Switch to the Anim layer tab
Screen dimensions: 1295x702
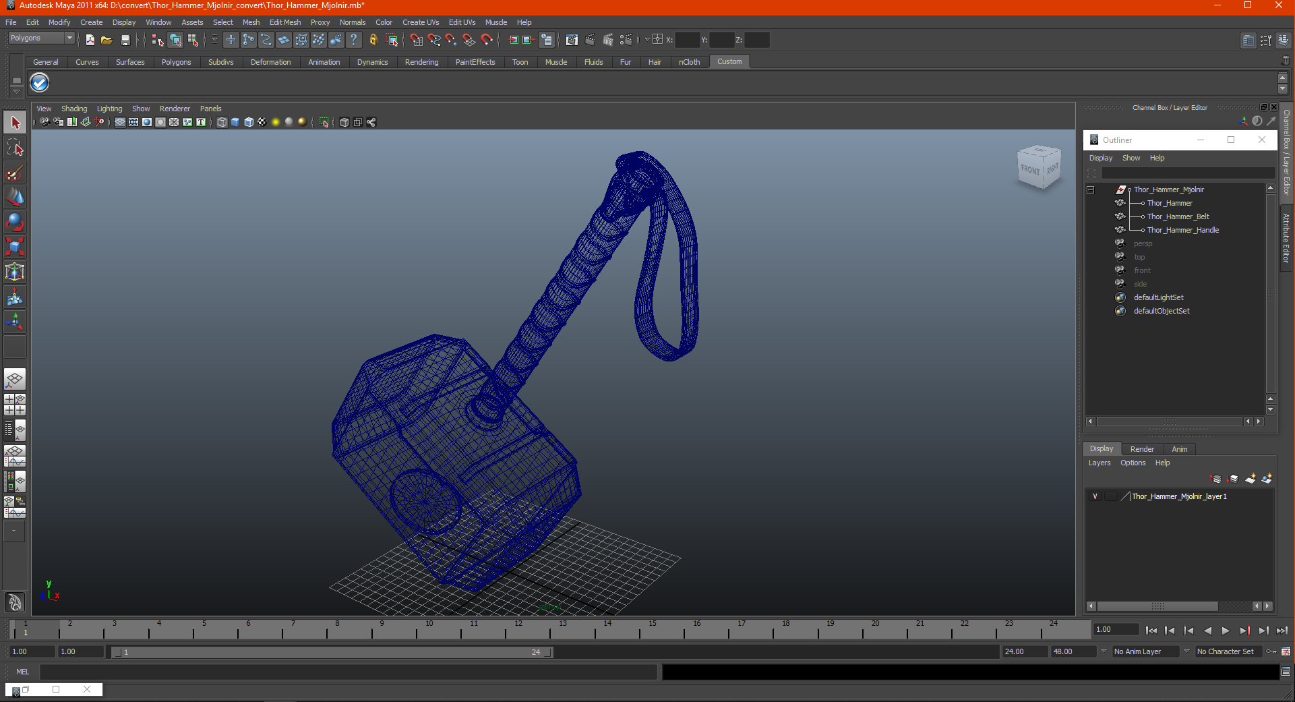click(1180, 449)
